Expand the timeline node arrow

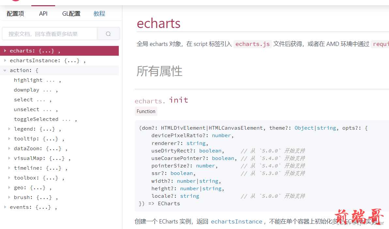click(9, 168)
